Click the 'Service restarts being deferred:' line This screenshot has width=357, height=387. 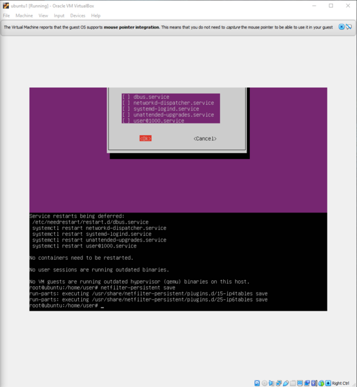pyautogui.click(x=77, y=216)
